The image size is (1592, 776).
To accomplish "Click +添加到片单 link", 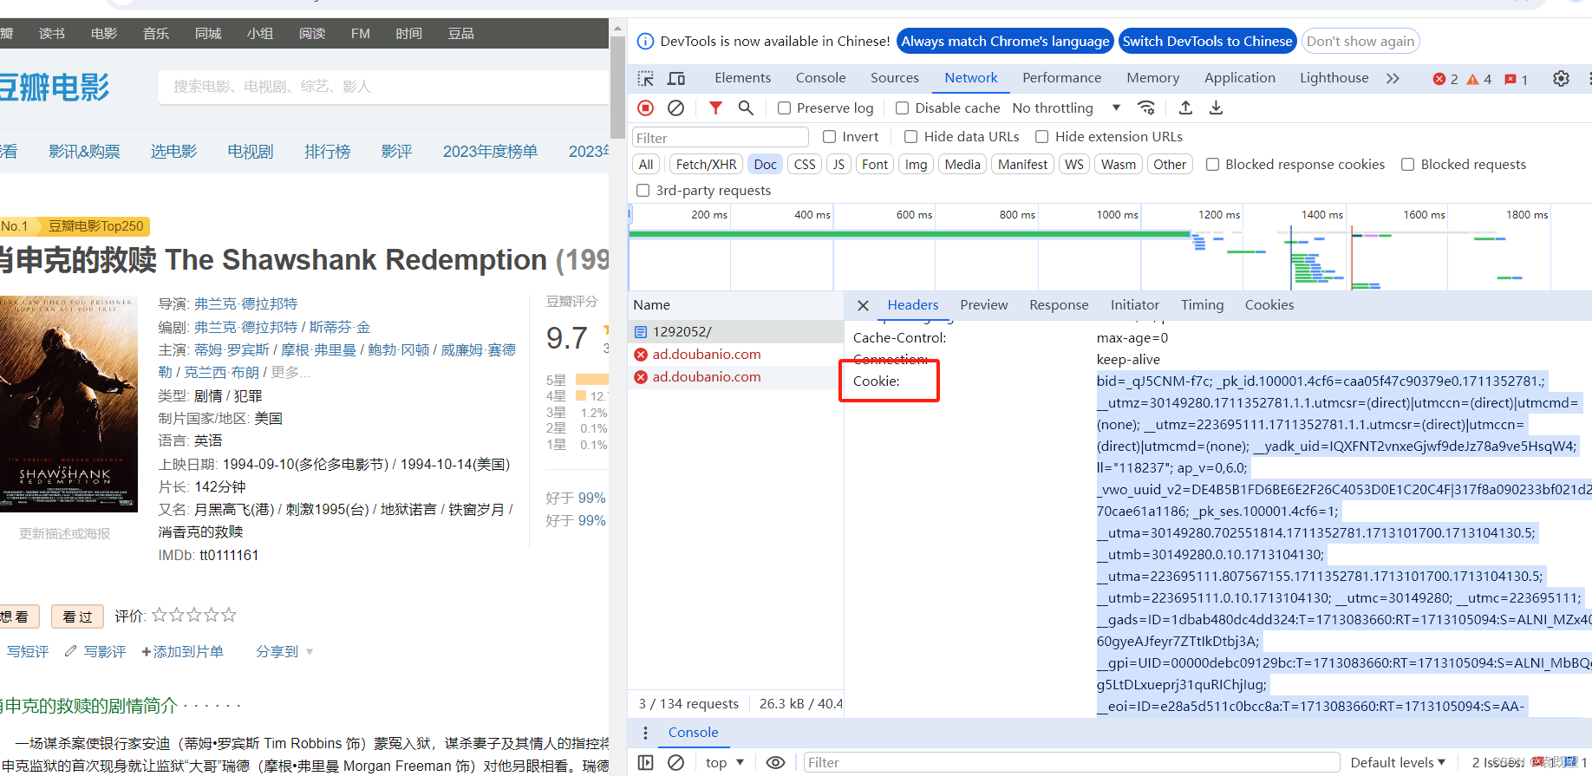I will pyautogui.click(x=182, y=651).
